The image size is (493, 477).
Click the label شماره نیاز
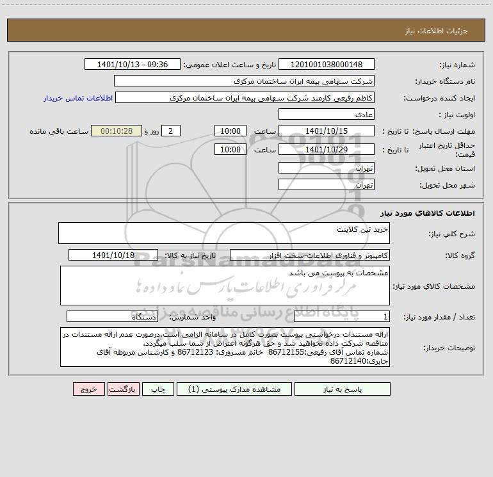[457, 65]
